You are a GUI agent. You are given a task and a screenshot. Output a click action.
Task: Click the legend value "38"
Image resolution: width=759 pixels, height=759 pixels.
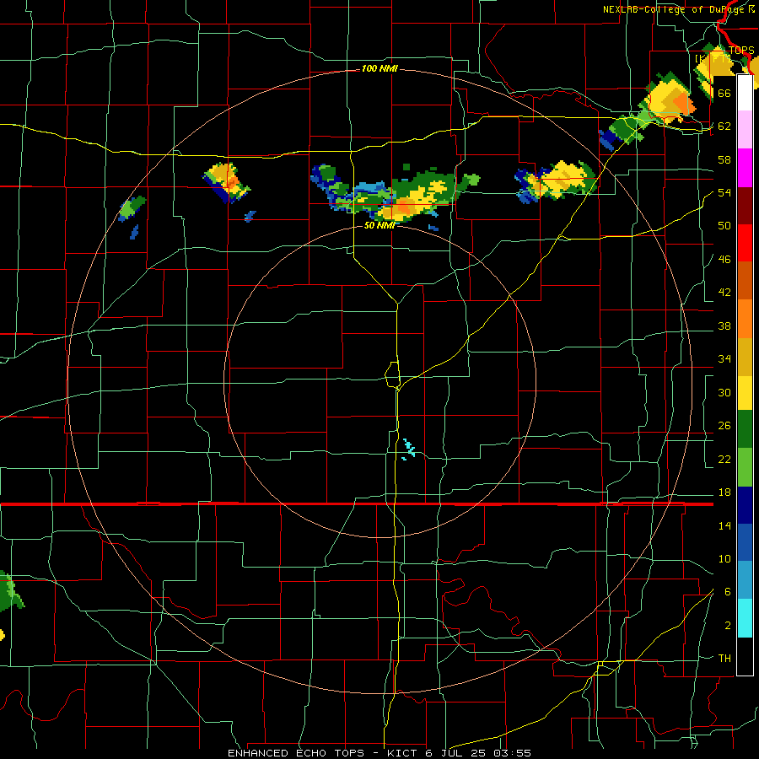(x=724, y=326)
